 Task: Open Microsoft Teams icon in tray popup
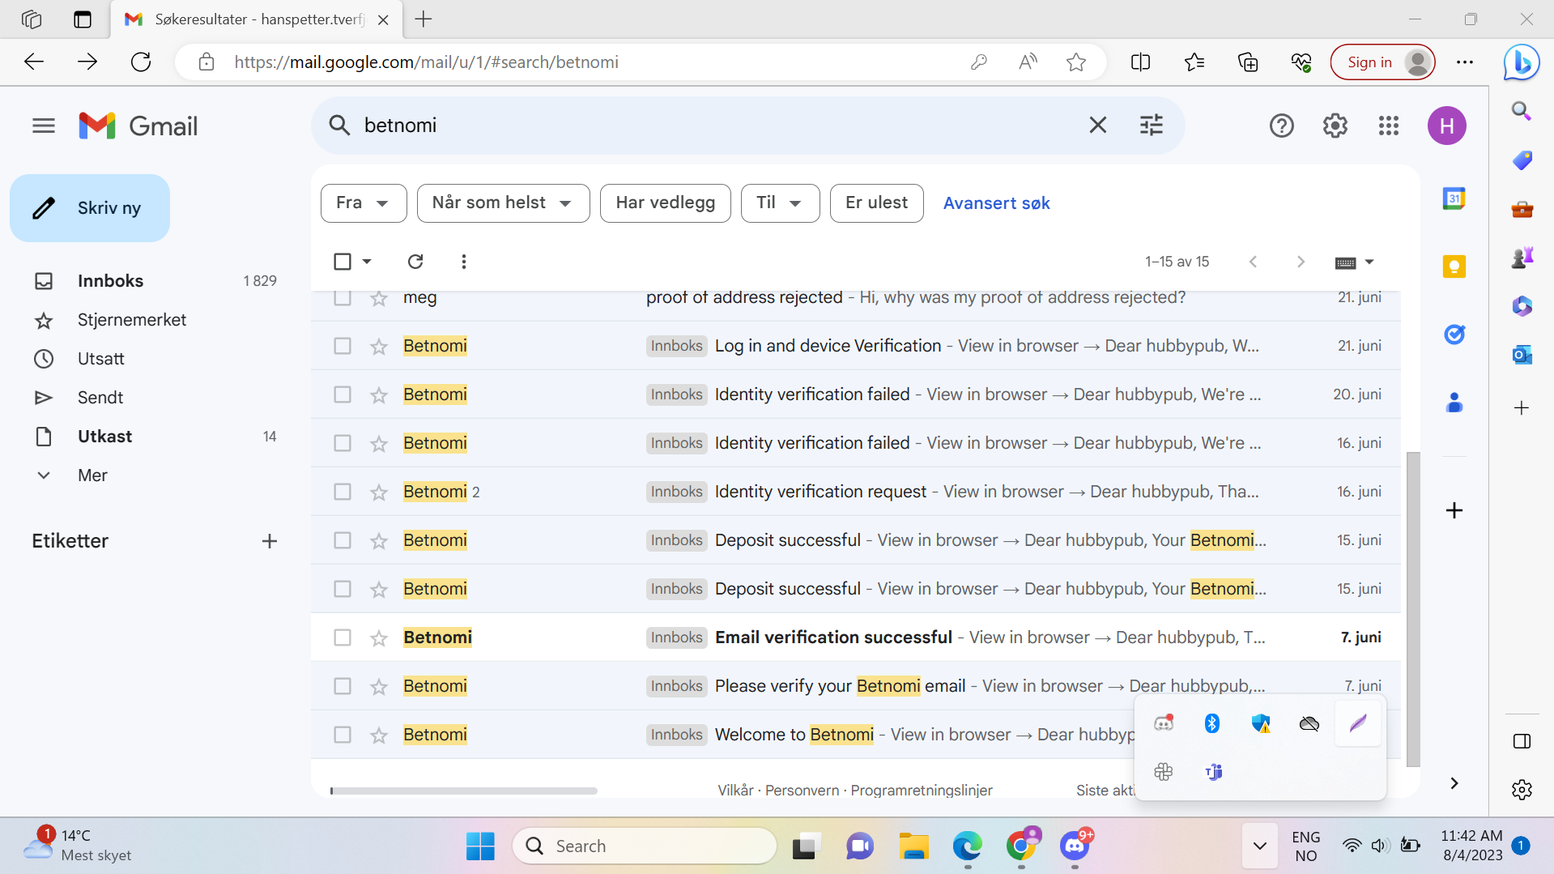tap(1212, 772)
